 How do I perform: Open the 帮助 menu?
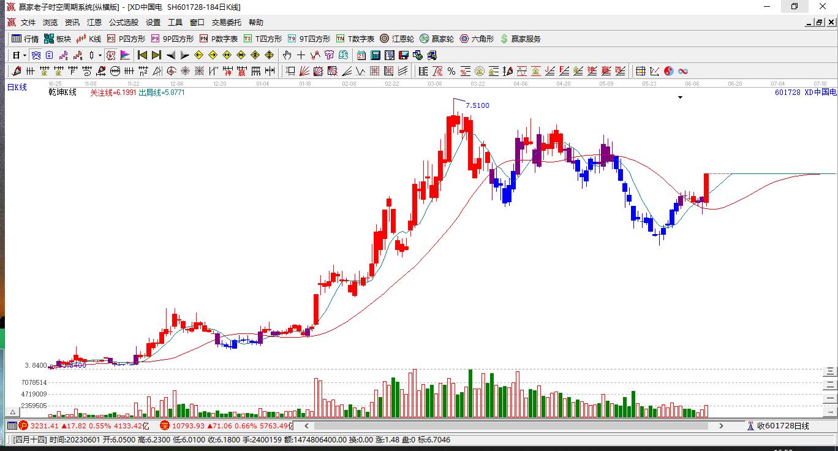pyautogui.click(x=256, y=23)
